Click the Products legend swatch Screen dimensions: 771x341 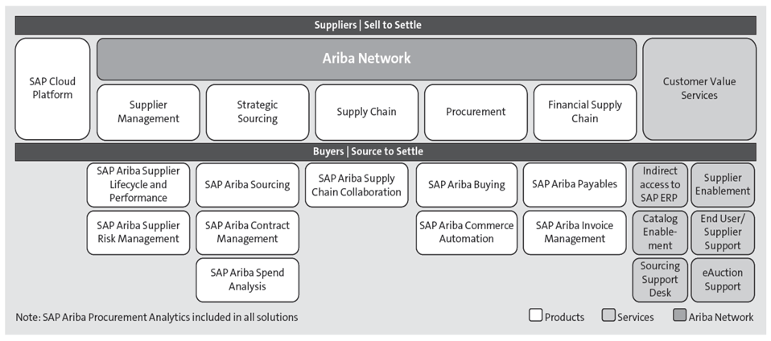point(535,316)
